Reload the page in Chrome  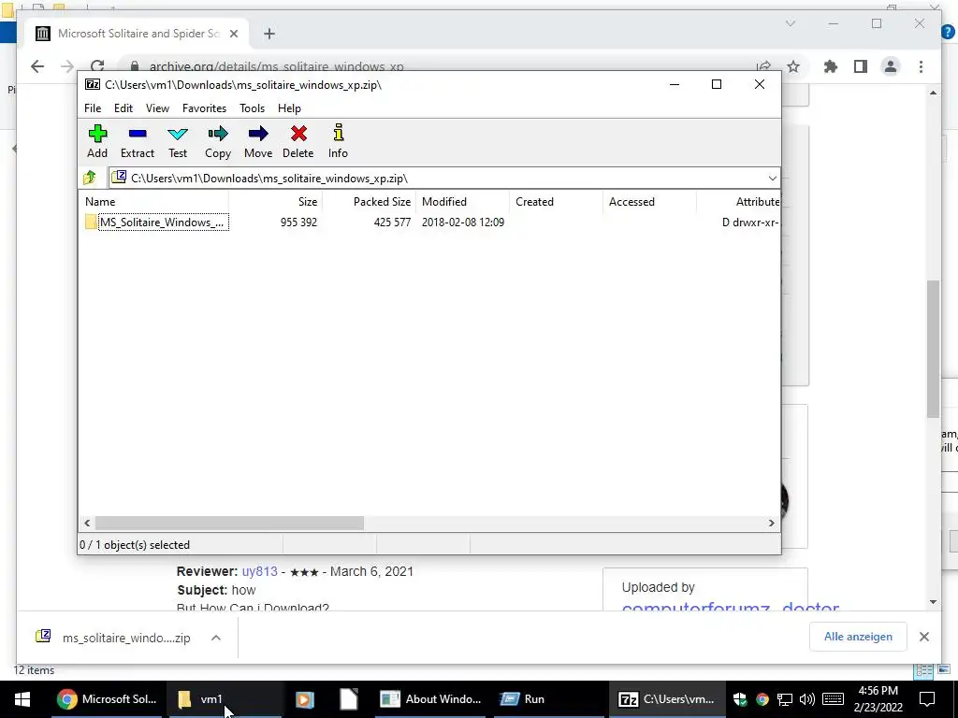coord(97,66)
